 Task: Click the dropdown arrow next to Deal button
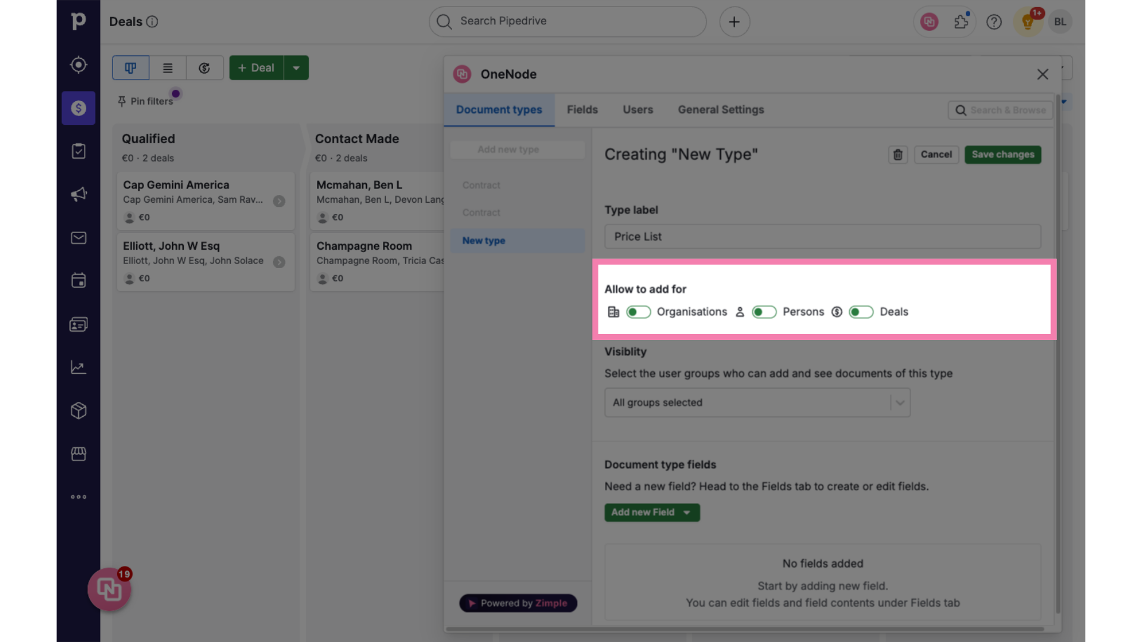click(x=296, y=67)
